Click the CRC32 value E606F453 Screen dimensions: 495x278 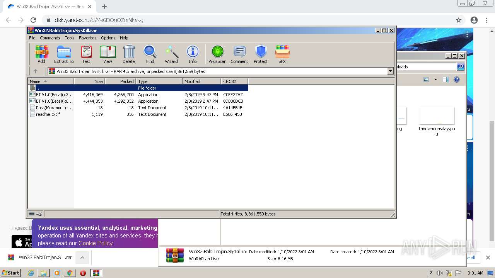pyautogui.click(x=232, y=114)
